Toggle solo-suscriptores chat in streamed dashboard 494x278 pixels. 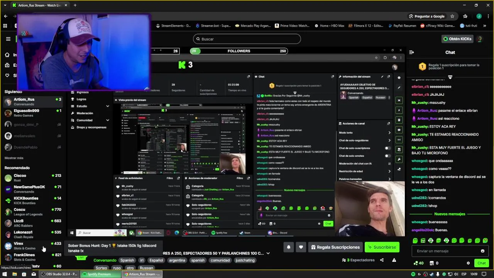point(387,148)
